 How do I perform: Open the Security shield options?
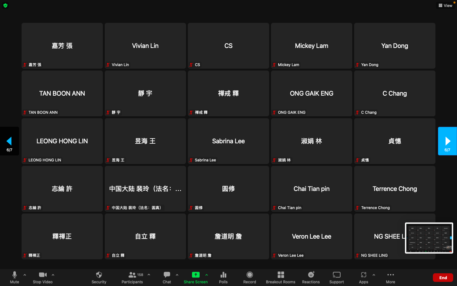click(x=99, y=277)
